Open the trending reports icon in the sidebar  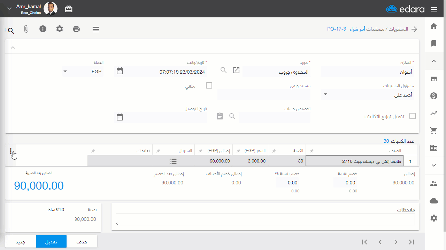(x=434, y=113)
